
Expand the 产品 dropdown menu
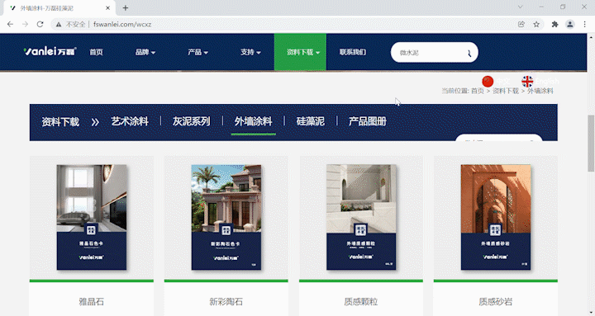click(198, 52)
